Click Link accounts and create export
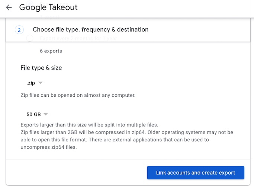Viewport: 254px width, 186px height. (x=196, y=173)
